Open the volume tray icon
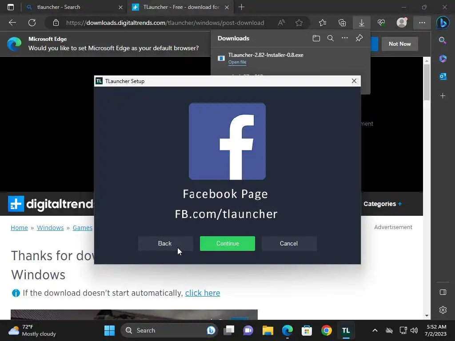 pyautogui.click(x=414, y=330)
